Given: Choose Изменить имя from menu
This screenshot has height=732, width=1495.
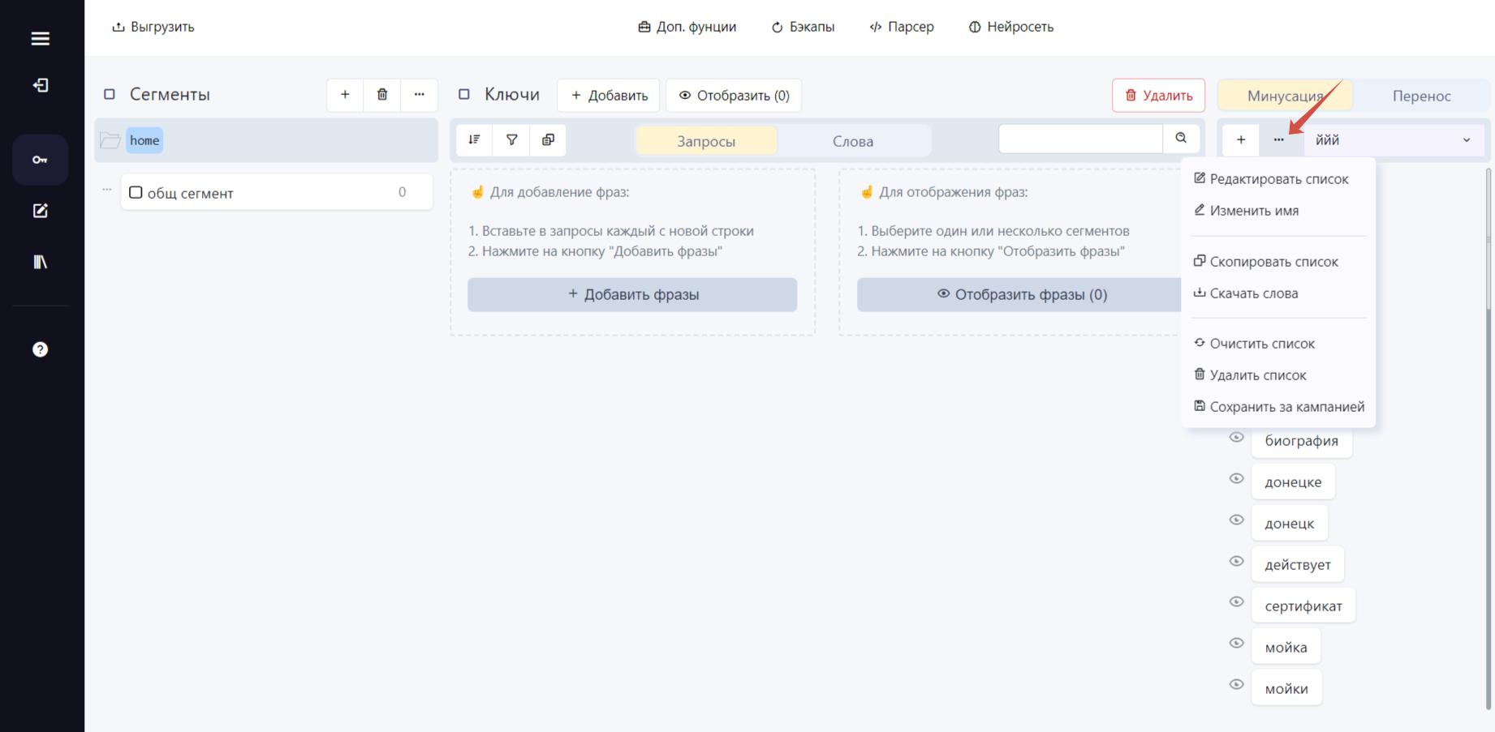Looking at the screenshot, I should point(1246,211).
